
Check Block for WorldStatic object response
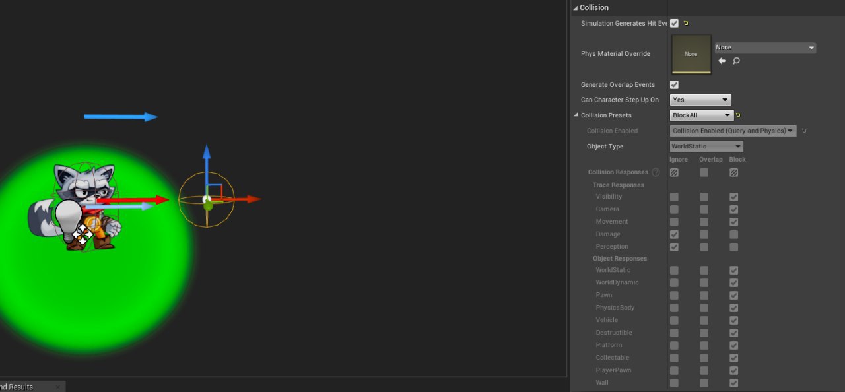733,270
